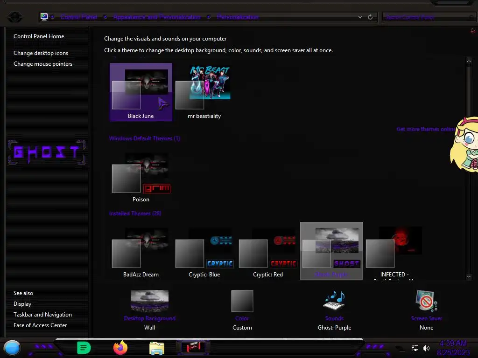Select the Cryptic: Blue theme
The image size is (478, 358).
(x=204, y=251)
